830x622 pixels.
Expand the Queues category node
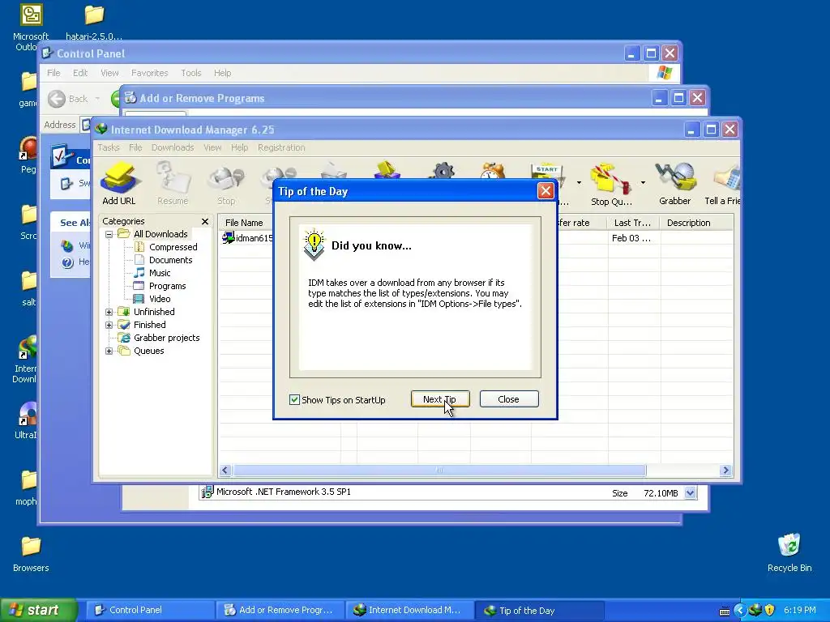coord(109,351)
